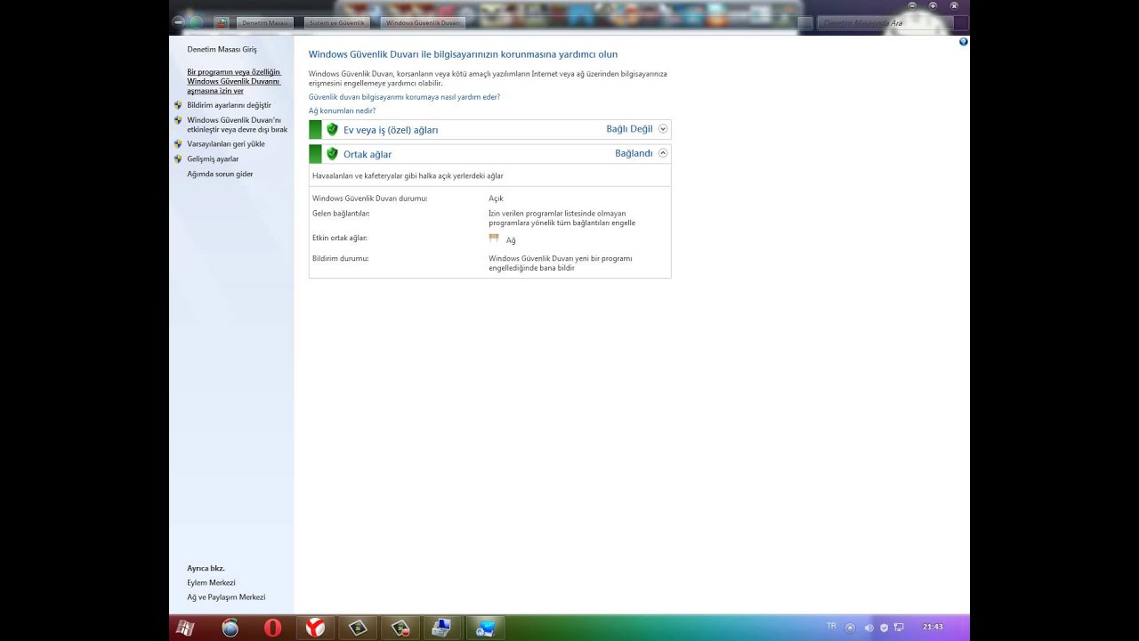This screenshot has width=1139, height=641.
Task: Click Sistem ve Güvenlik breadcrumb
Action: coord(336,22)
